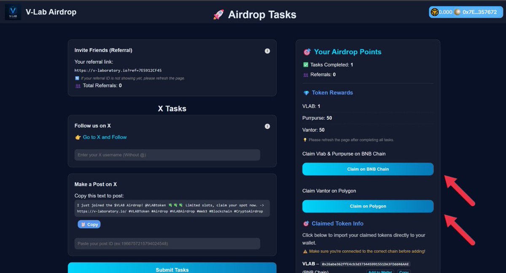Viewport: 506px width, 273px height.
Task: Click Claim Vlab & Purrpurse on BNB Chain label
Action: pos(344,154)
